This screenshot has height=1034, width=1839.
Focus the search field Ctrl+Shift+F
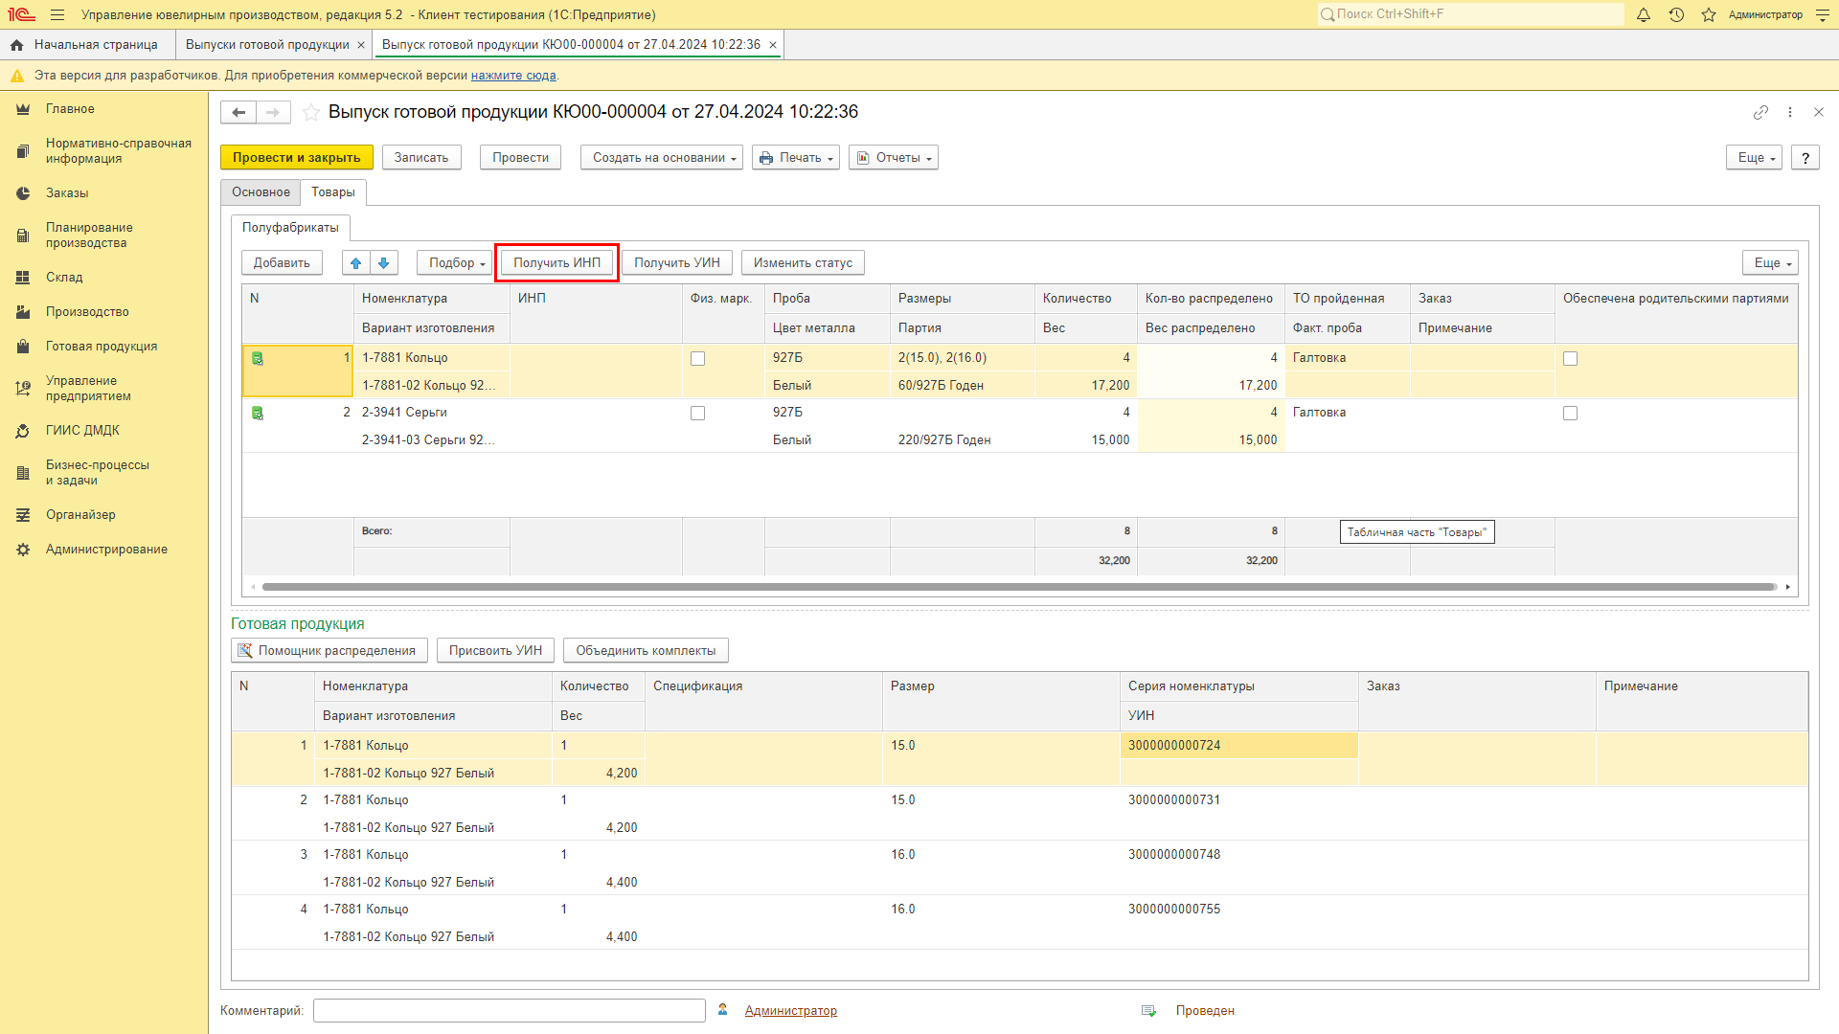click(1471, 14)
